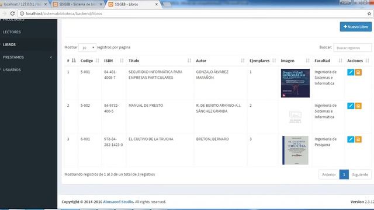Open records per page dropdown
This screenshot has width=374, height=210.
point(87,48)
